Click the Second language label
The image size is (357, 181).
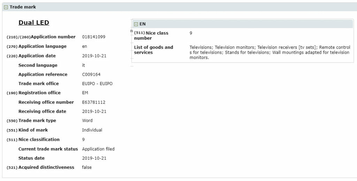click(38, 65)
